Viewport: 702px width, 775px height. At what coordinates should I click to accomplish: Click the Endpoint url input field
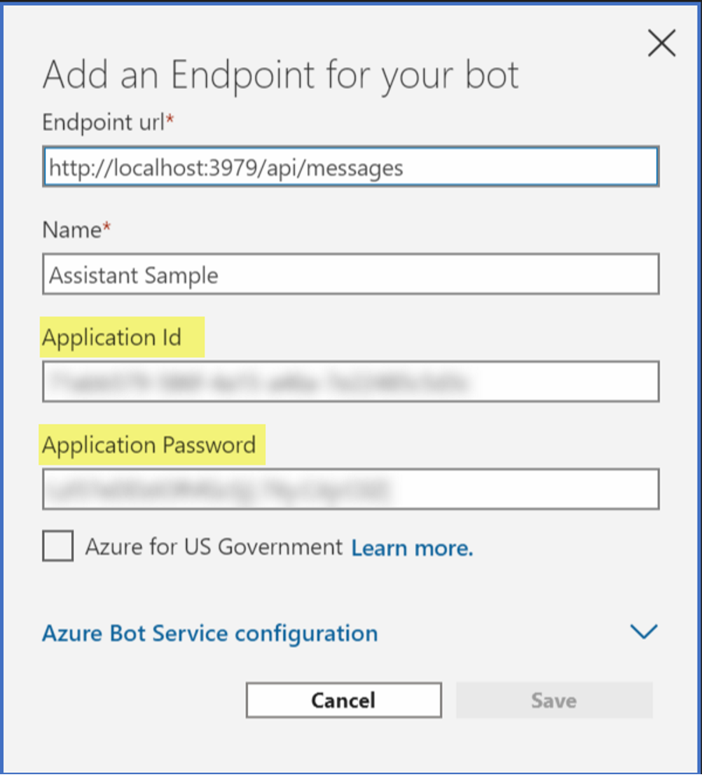(350, 167)
